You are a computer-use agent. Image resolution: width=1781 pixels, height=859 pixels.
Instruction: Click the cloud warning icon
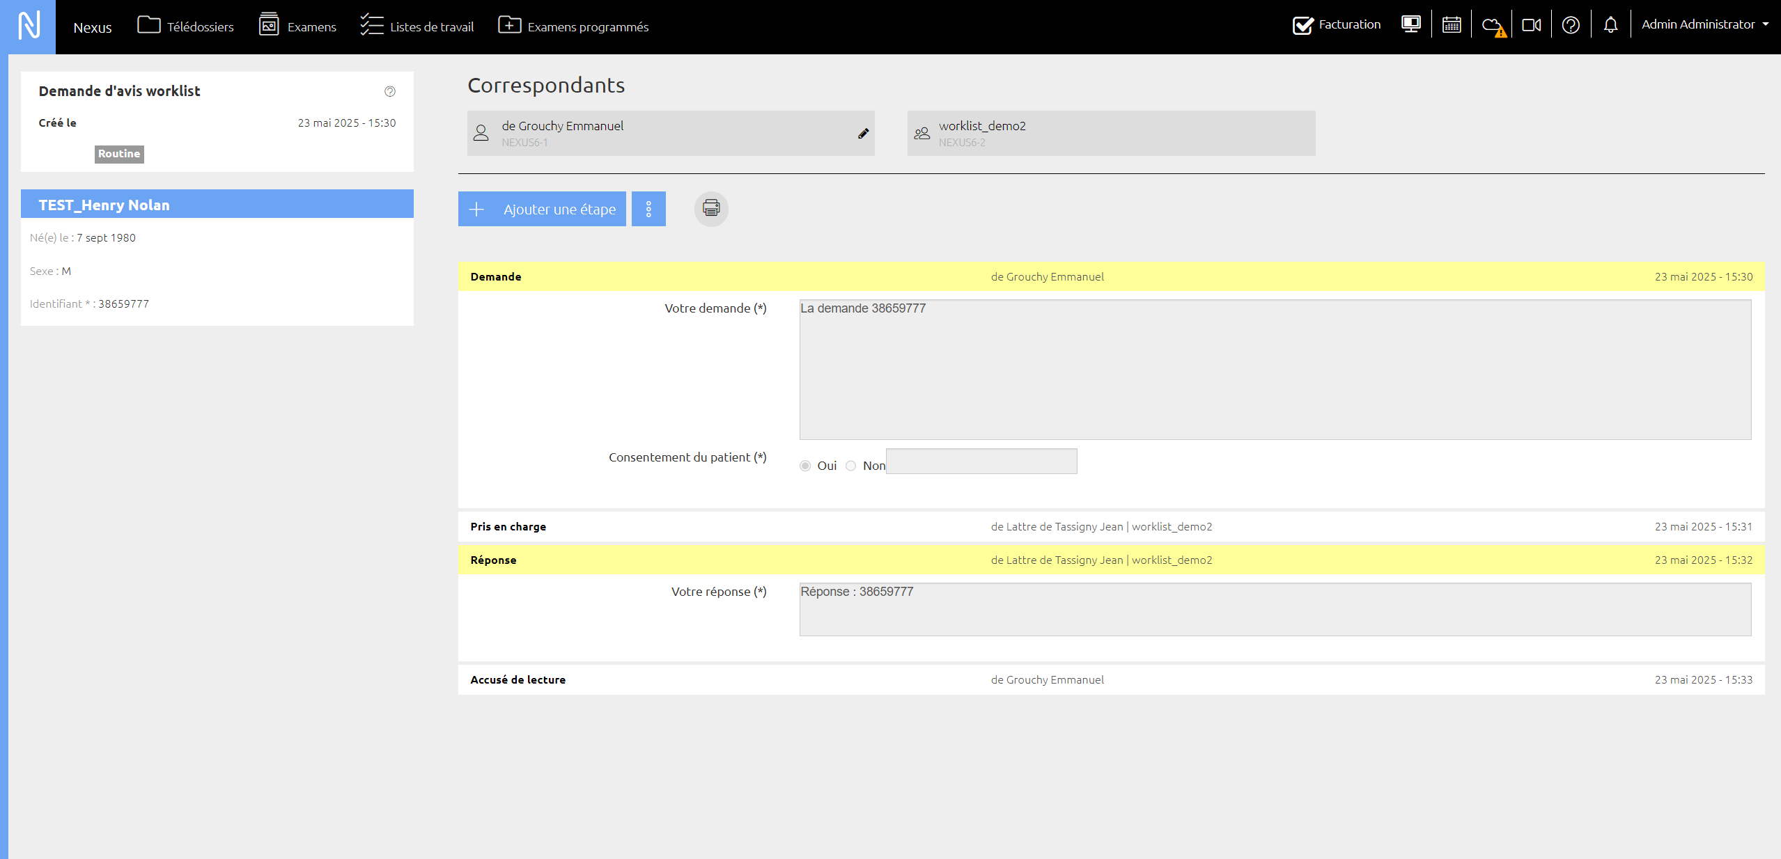pyautogui.click(x=1493, y=26)
